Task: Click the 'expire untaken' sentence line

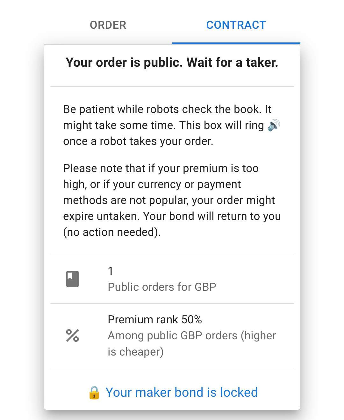Action: pos(172,216)
